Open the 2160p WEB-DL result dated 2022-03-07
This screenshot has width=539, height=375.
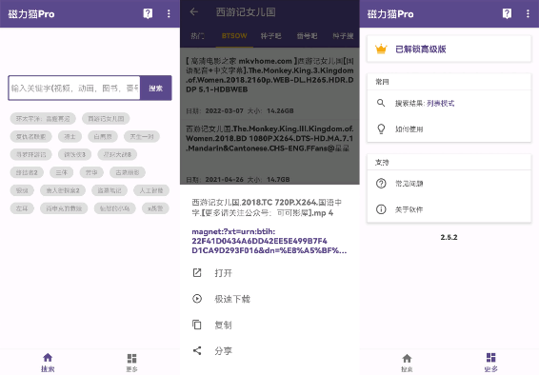coord(269,85)
